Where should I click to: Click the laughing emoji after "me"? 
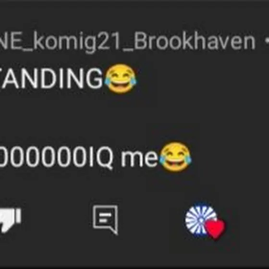coord(175,157)
